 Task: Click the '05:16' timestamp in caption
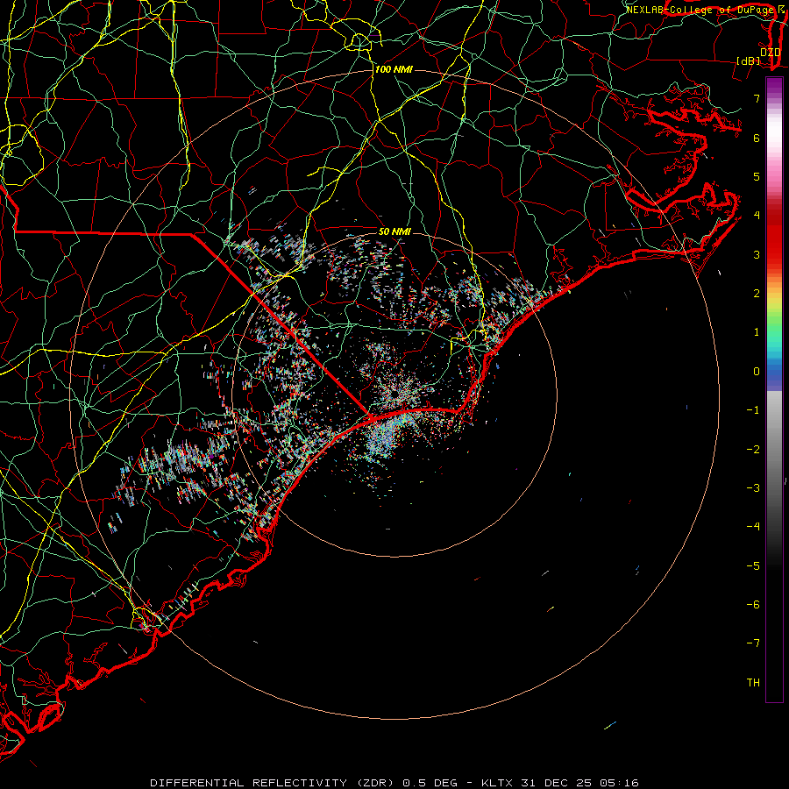tap(620, 783)
